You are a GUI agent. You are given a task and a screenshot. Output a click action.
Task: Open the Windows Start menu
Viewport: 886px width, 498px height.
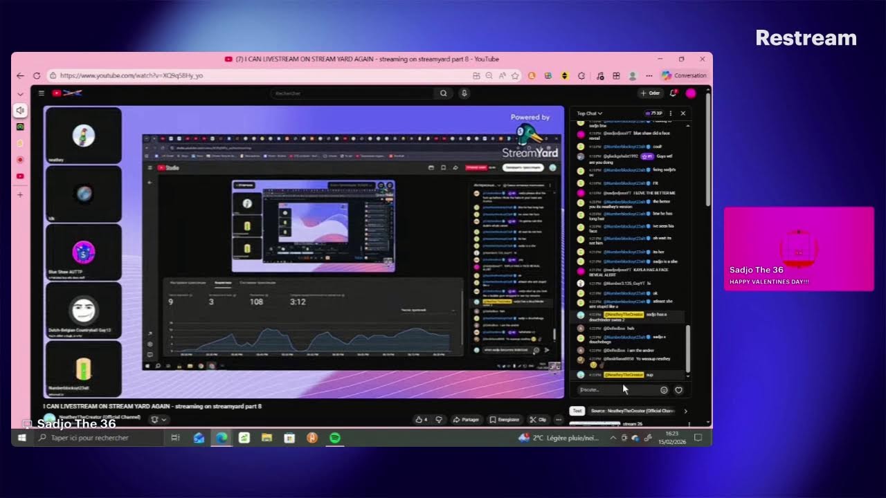coord(21,438)
